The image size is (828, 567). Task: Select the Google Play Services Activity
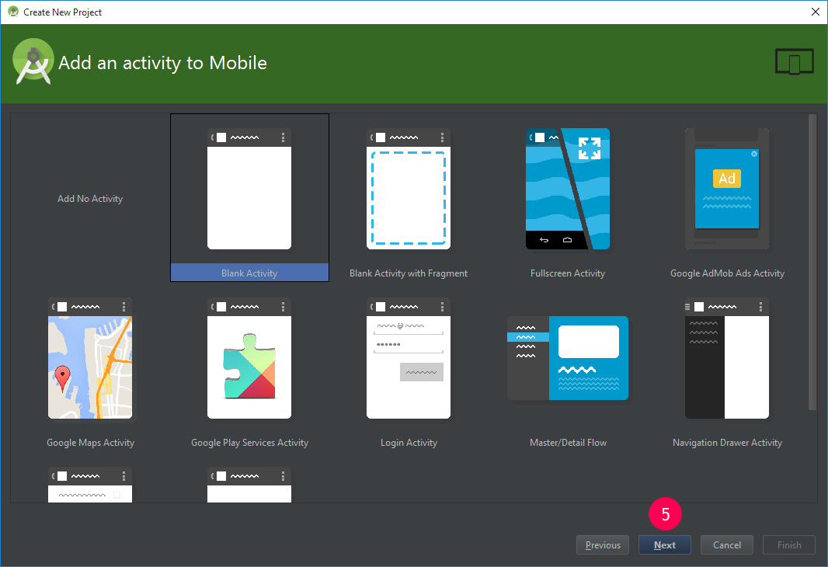coord(249,359)
